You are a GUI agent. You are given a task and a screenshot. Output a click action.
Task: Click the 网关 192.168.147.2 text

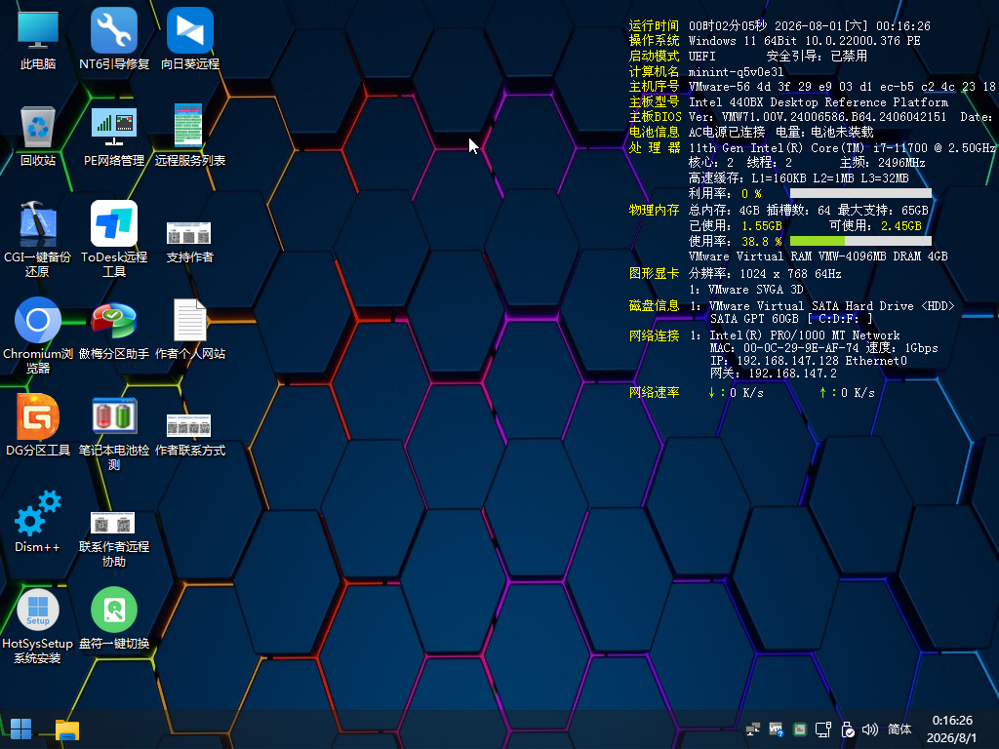pos(774,374)
